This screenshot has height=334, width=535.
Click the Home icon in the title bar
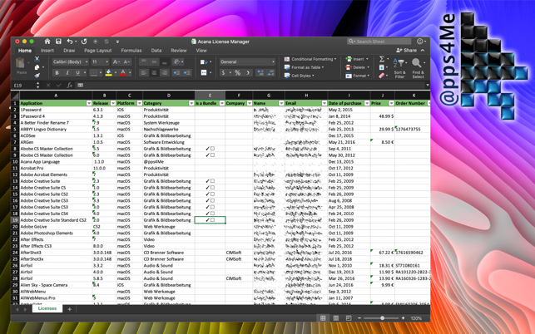coord(47,42)
